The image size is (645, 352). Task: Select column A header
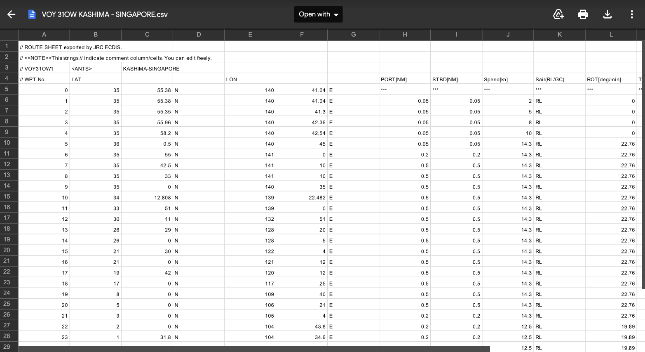[x=44, y=35]
